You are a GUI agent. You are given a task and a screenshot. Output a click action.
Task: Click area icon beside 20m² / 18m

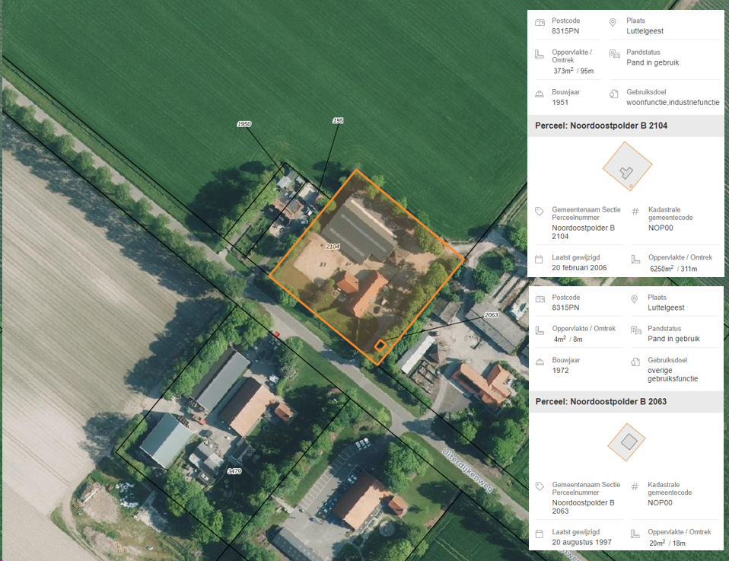click(x=635, y=534)
